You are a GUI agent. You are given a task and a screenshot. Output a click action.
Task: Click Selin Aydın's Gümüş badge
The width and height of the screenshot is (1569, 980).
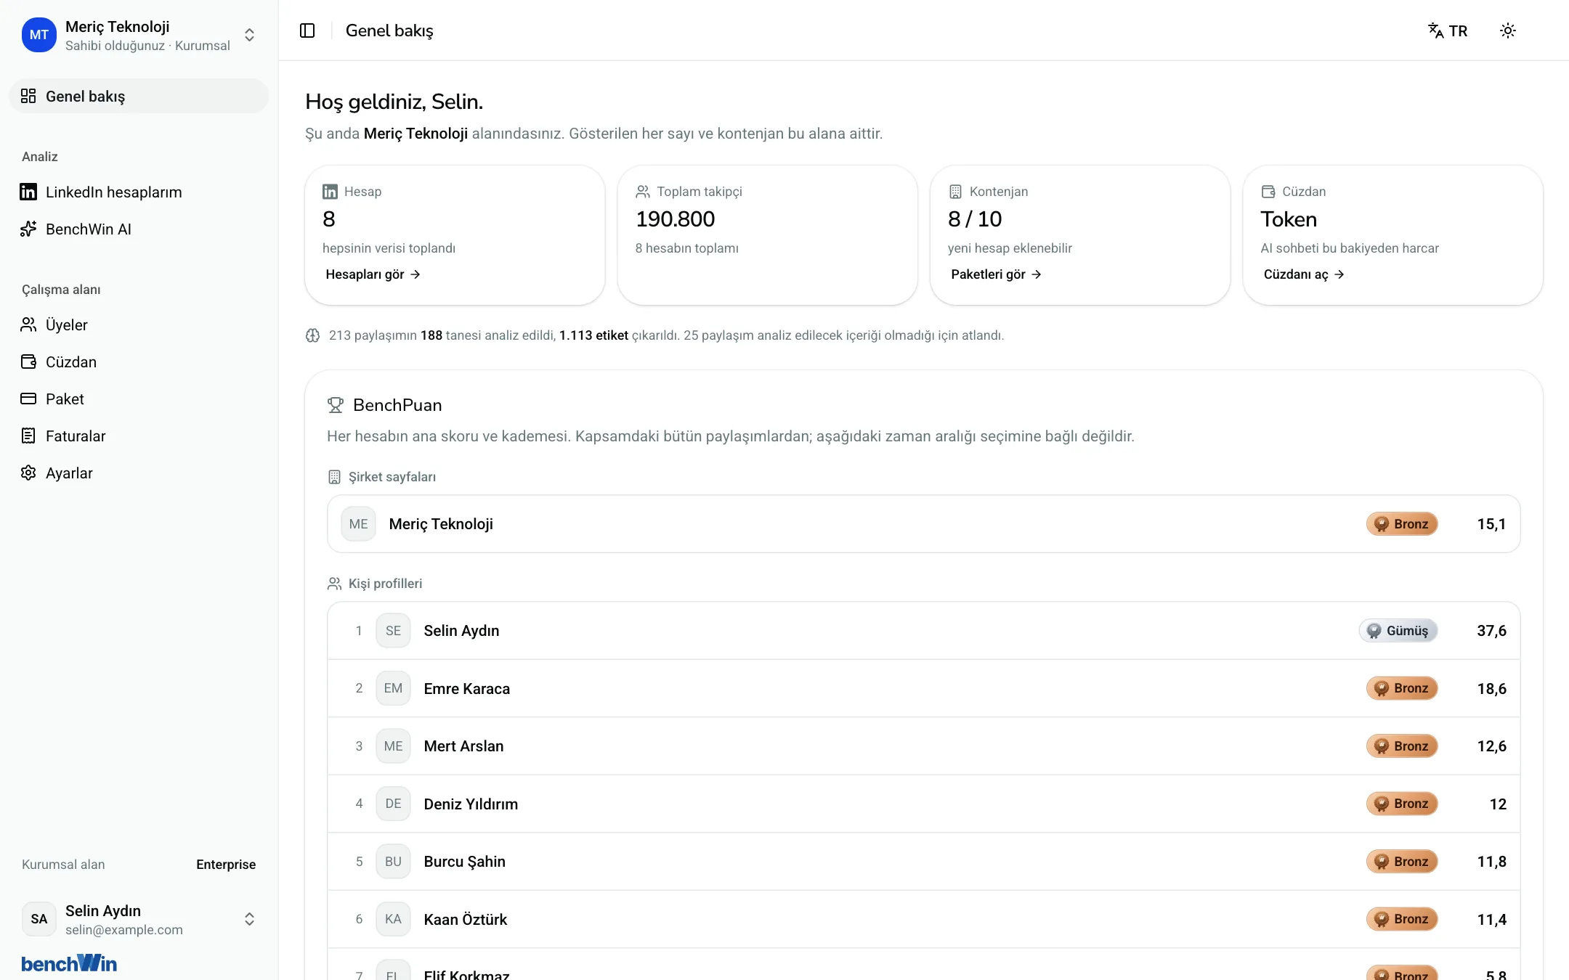coord(1398,631)
